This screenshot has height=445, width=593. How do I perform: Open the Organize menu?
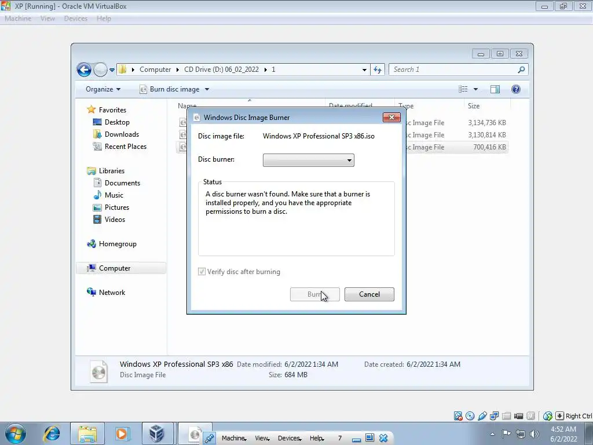(103, 89)
